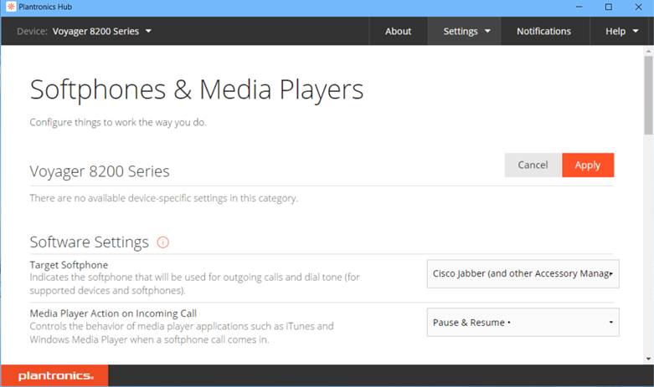Image resolution: width=654 pixels, height=387 pixels.
Task: Click the scrollbar down arrow
Action: 648,359
